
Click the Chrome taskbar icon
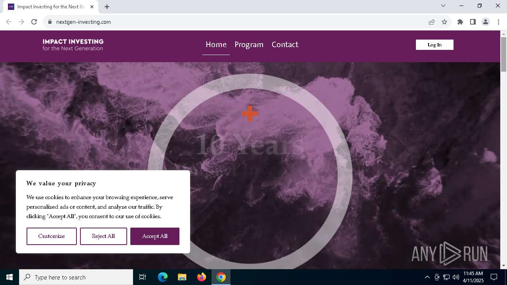tap(221, 277)
